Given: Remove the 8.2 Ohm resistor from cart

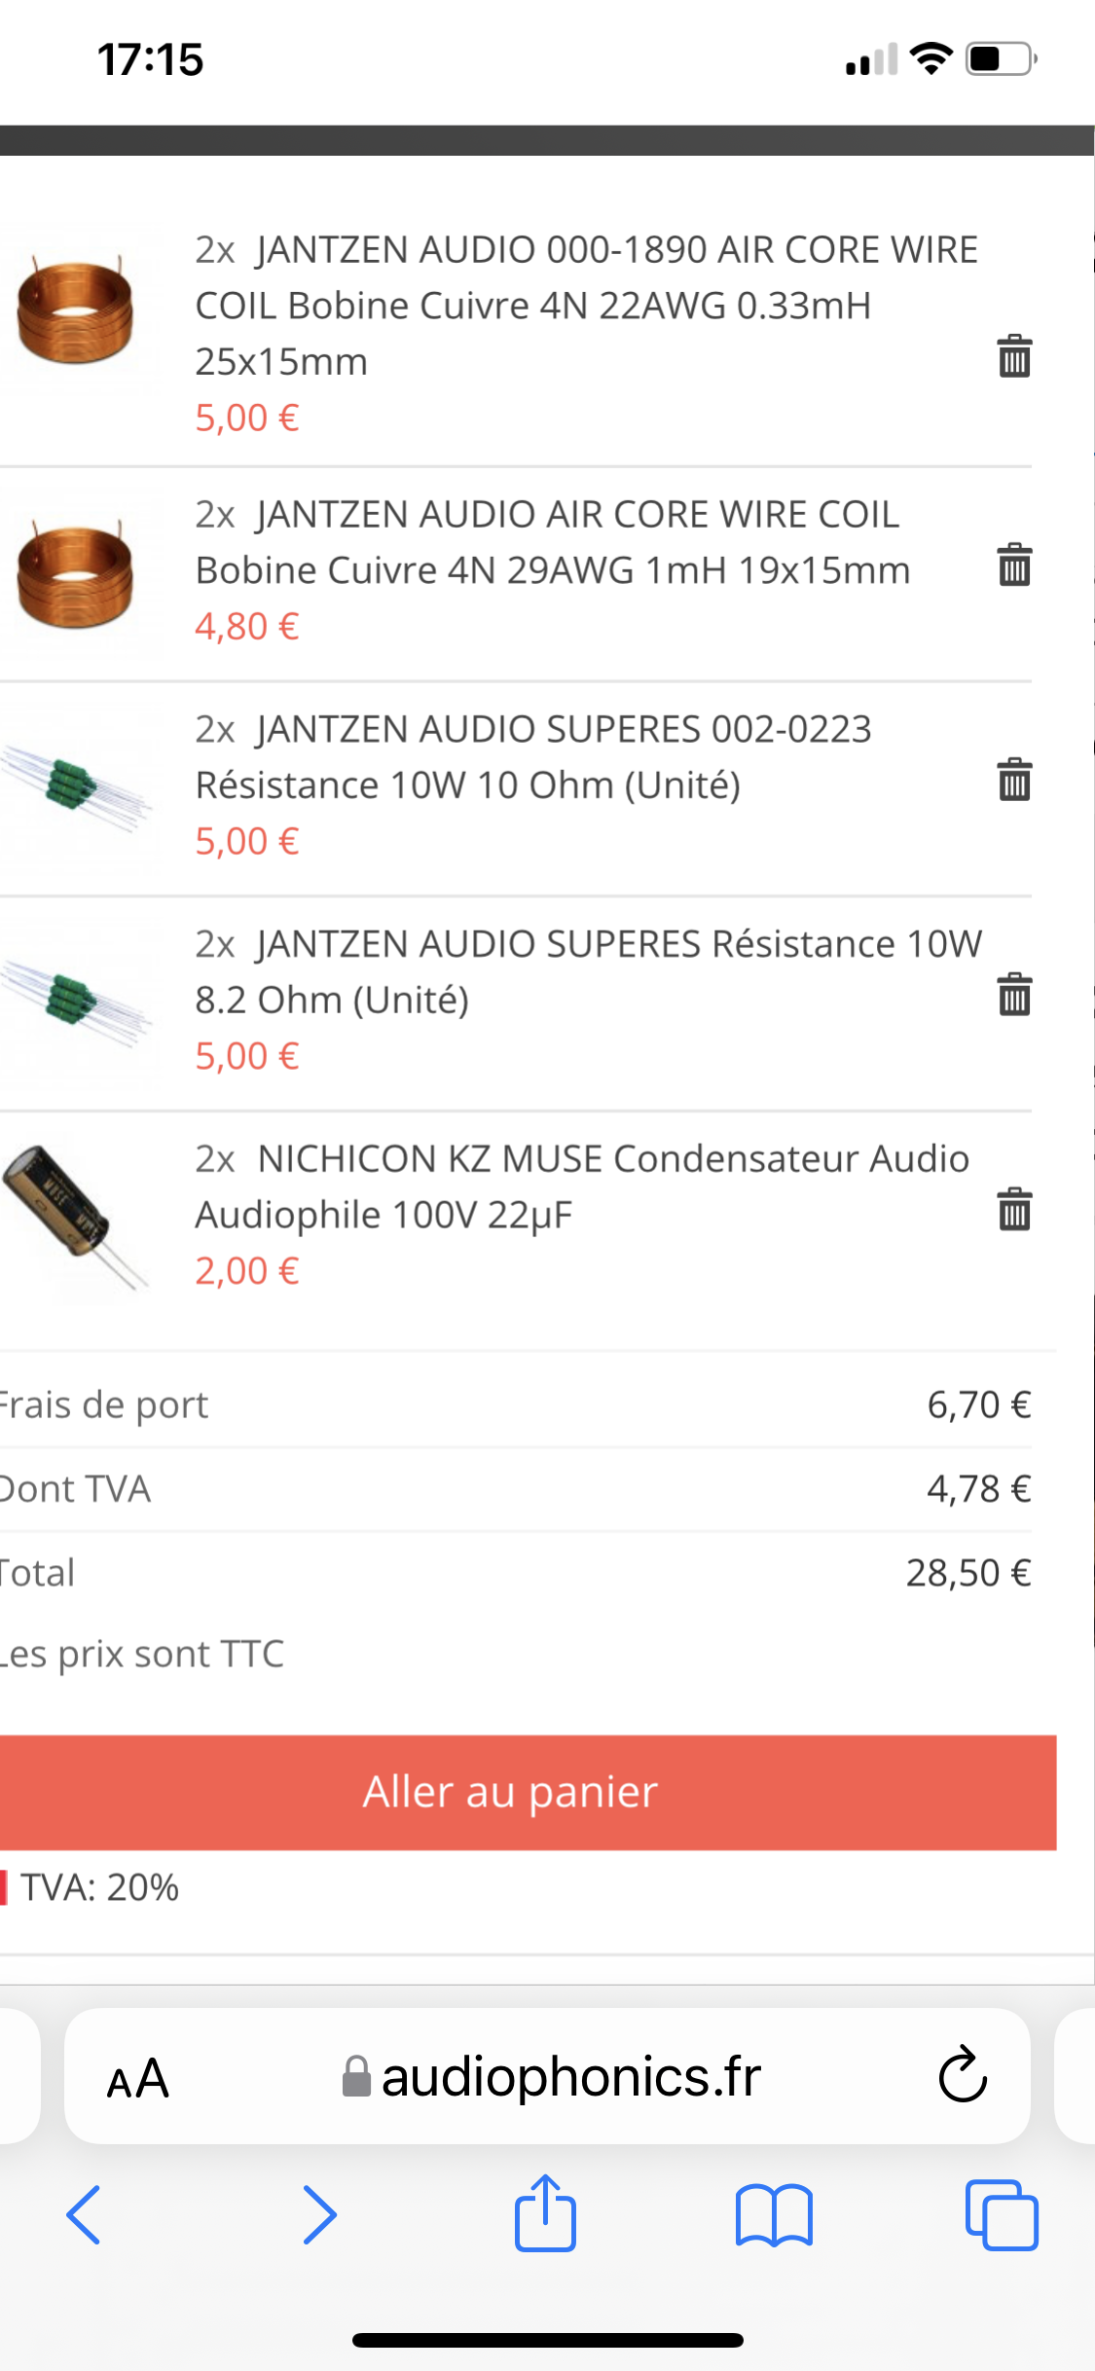Looking at the screenshot, I should tap(1014, 995).
